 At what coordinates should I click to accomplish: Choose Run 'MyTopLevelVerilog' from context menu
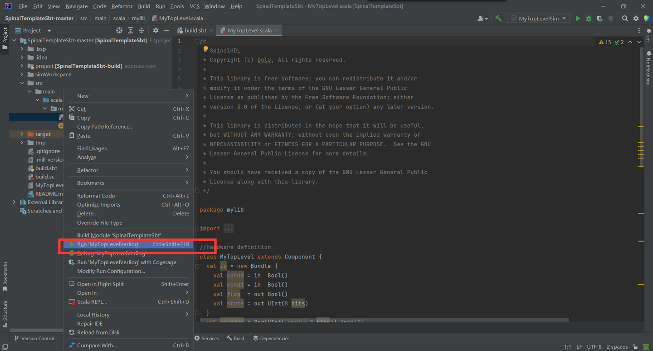click(128, 244)
